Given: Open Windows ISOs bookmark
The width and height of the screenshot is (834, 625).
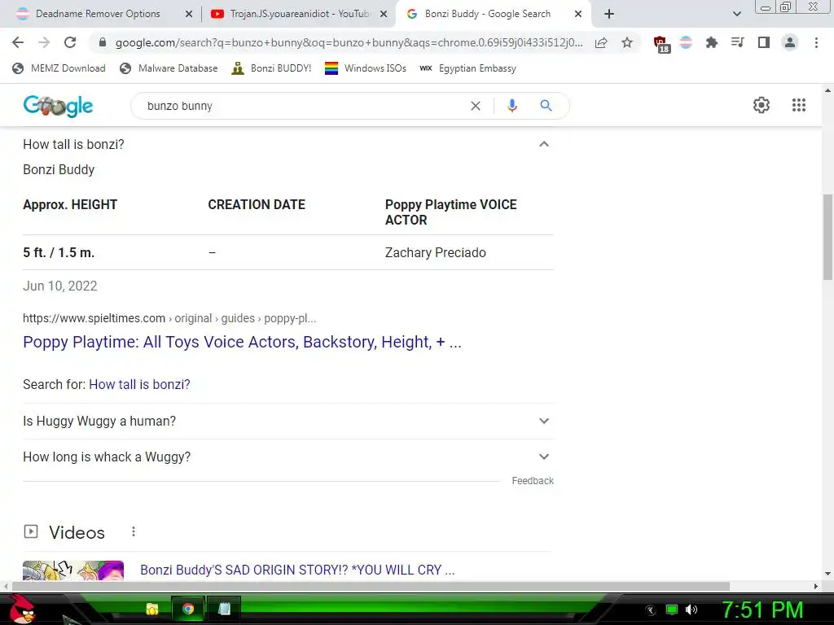Looking at the screenshot, I should pyautogui.click(x=366, y=68).
